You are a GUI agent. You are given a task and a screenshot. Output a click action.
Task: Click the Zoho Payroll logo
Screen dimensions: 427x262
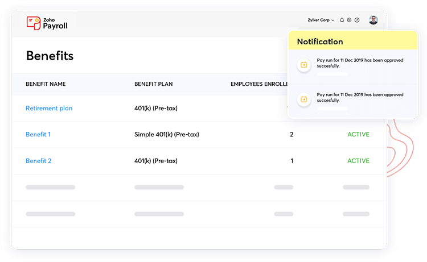[x=47, y=23]
